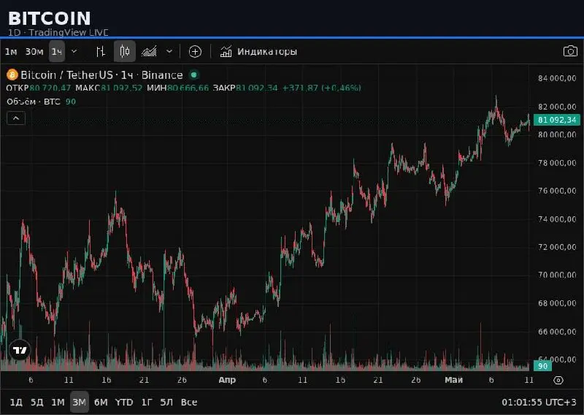Click the 84 000,00 price axis label
Viewport: 584px width, 415px height.
click(557, 78)
